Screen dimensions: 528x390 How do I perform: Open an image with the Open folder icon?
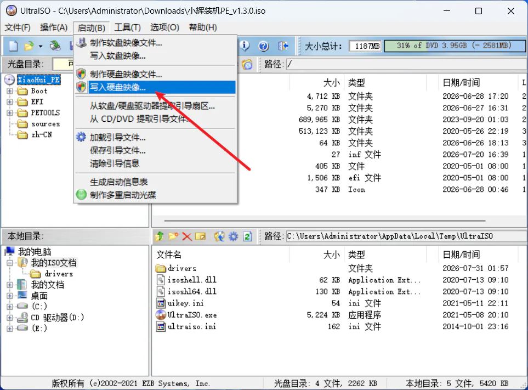(29, 46)
